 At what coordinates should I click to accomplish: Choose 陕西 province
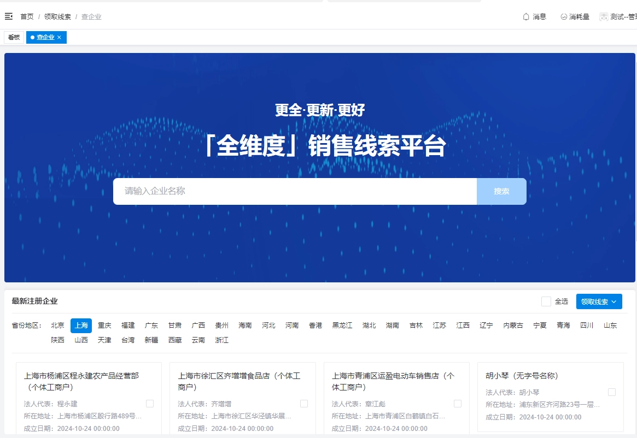pos(58,340)
